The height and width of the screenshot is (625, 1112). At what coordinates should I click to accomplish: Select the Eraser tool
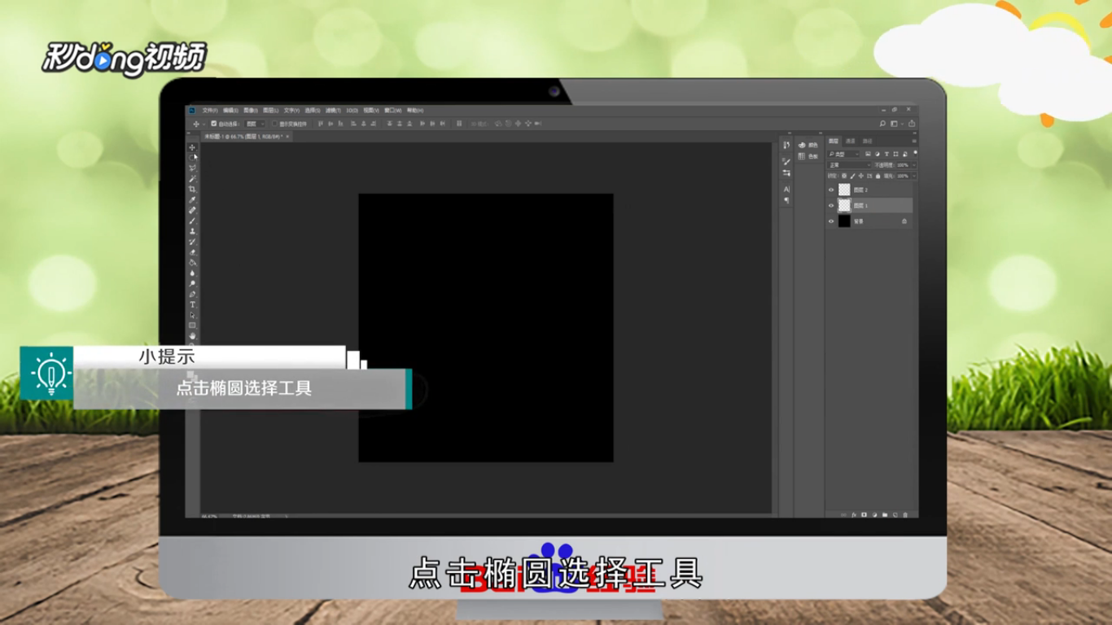coord(192,252)
